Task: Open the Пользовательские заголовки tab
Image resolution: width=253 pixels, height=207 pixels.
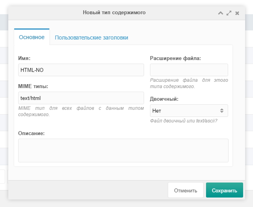Action: point(92,38)
